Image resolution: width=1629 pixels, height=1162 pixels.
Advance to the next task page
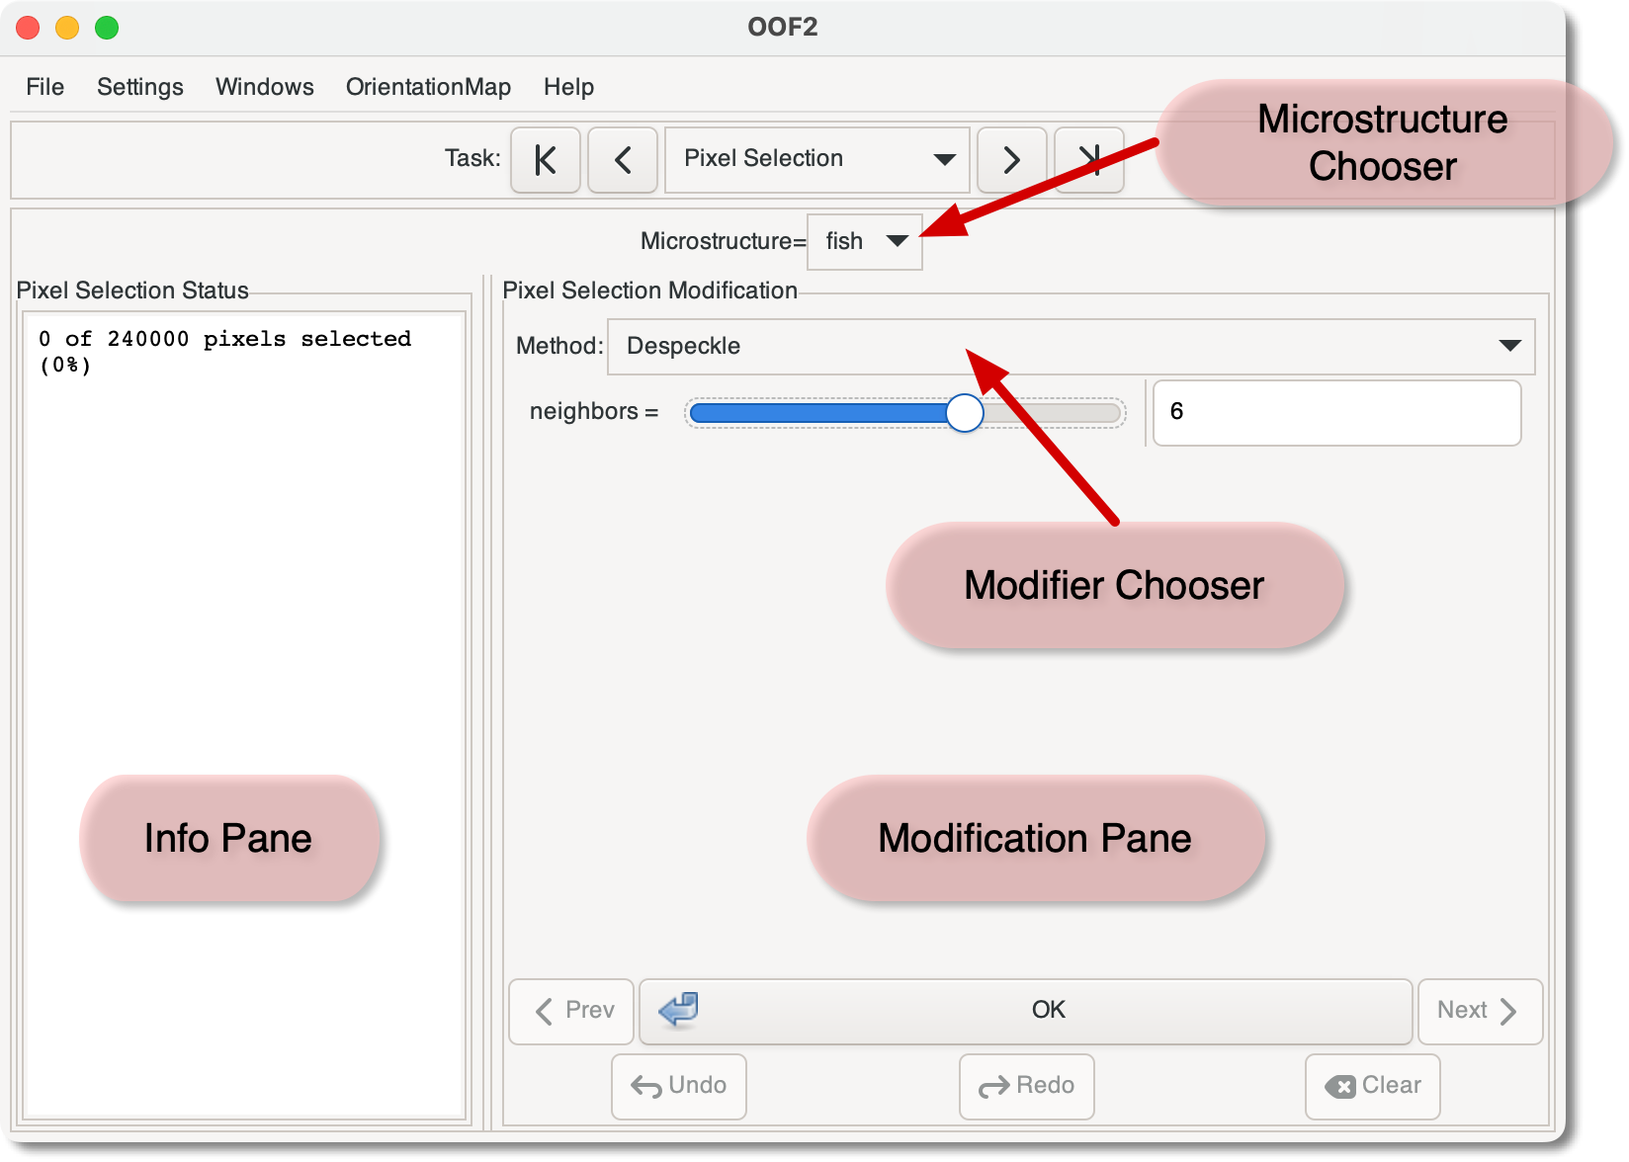pyautogui.click(x=1011, y=159)
